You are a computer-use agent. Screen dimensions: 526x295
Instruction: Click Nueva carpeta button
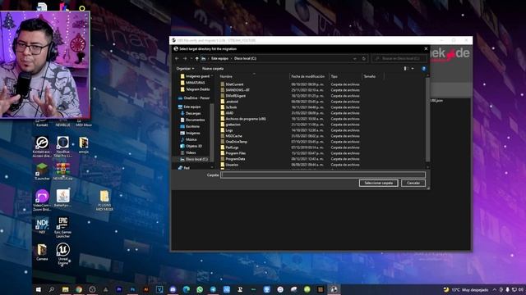click(x=213, y=69)
